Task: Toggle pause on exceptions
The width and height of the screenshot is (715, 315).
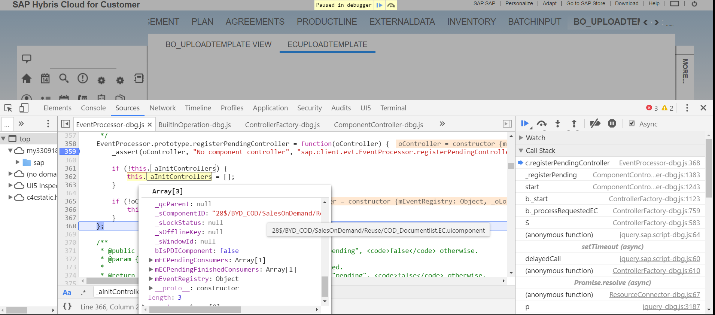Action: coord(612,123)
